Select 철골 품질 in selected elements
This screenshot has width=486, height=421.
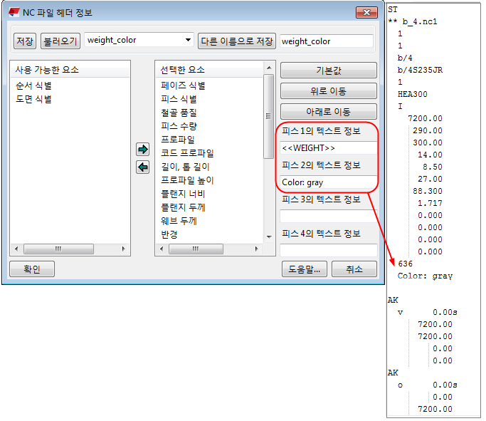tap(179, 113)
